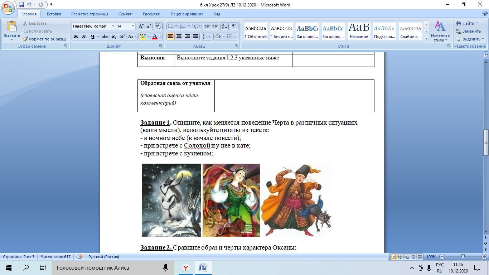Switch to Разметка страницы tab
This screenshot has height=275, width=489.
coord(89,14)
